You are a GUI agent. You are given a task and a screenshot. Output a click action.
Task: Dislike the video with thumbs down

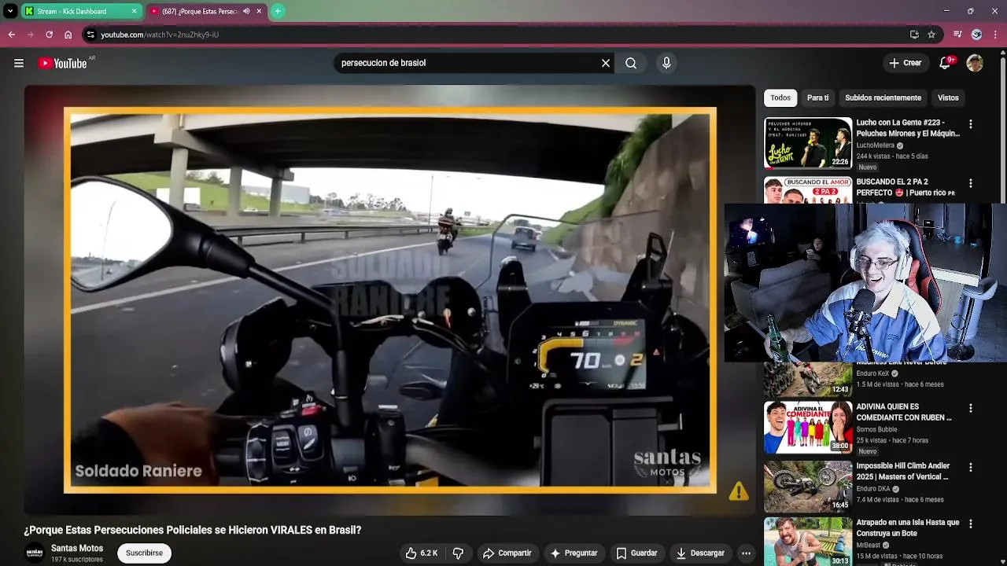point(458,553)
